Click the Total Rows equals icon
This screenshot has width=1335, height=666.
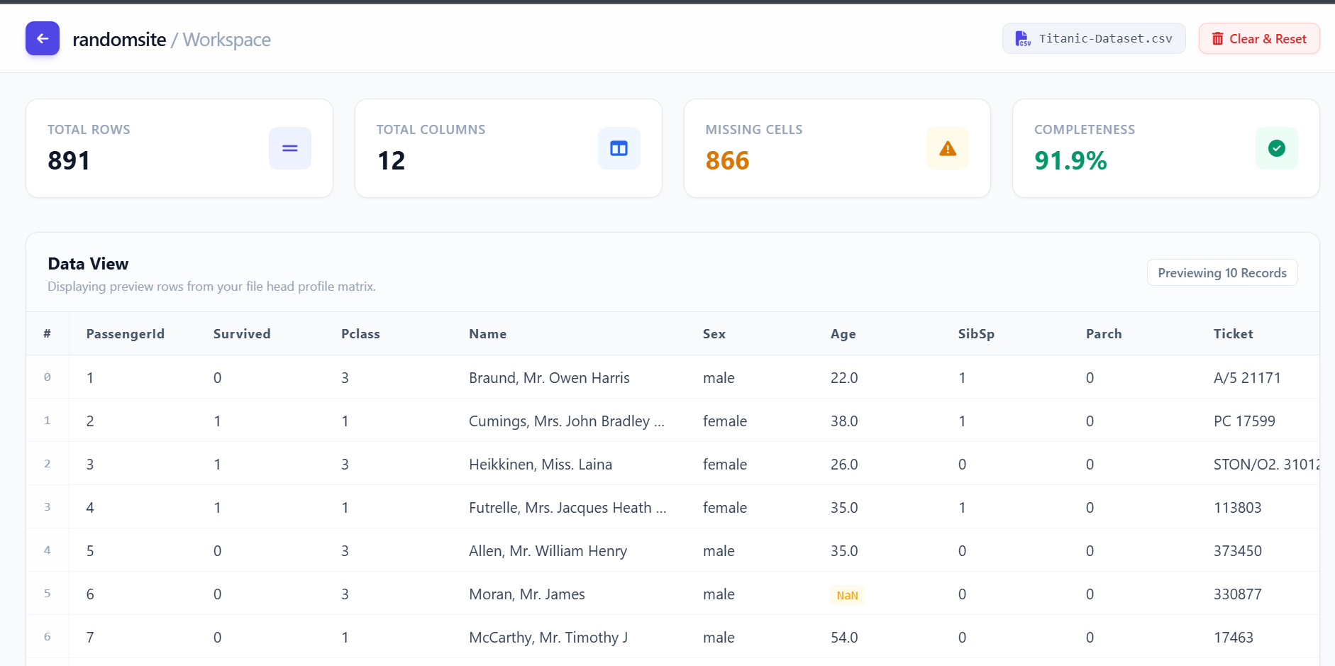pyautogui.click(x=290, y=148)
